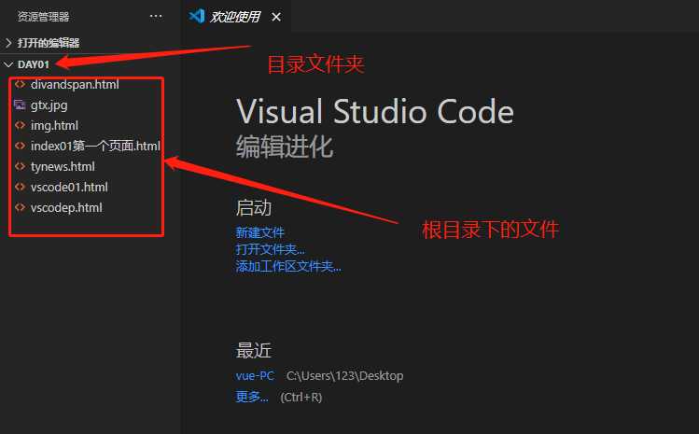Click the HTML icon beside tynews.html
This screenshot has height=434, width=699.
pyautogui.click(x=20, y=166)
